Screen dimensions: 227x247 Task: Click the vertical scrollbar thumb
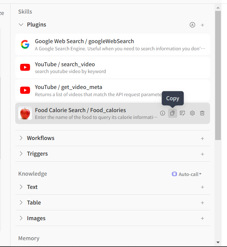point(218,75)
